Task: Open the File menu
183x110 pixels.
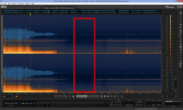Action: click(2, 4)
